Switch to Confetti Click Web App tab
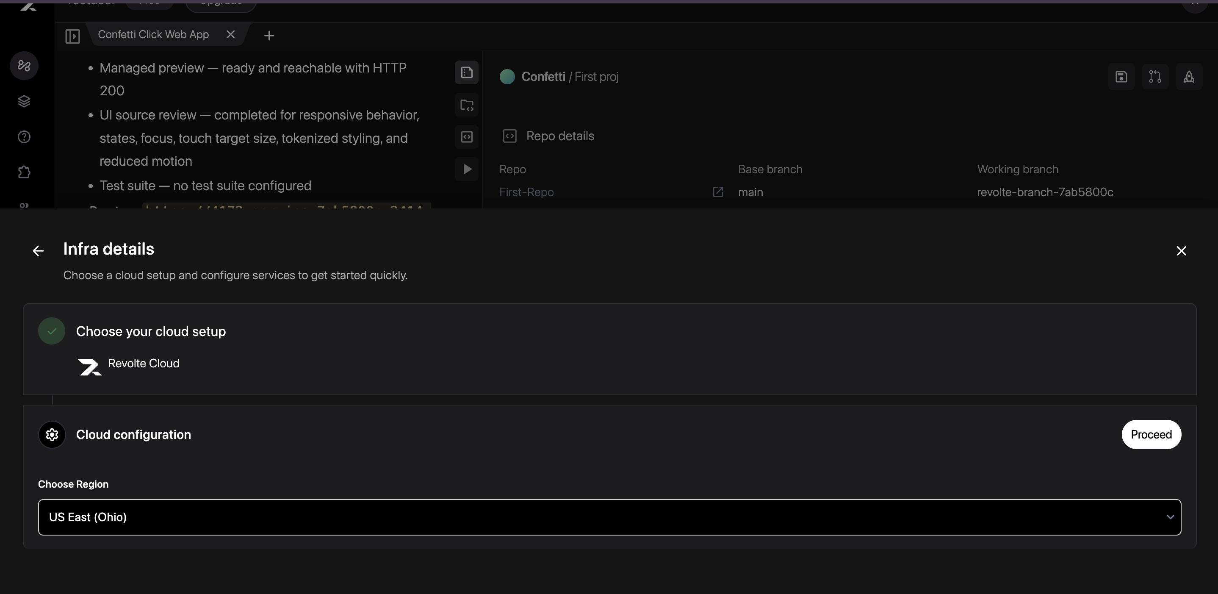The height and width of the screenshot is (594, 1218). 153,34
